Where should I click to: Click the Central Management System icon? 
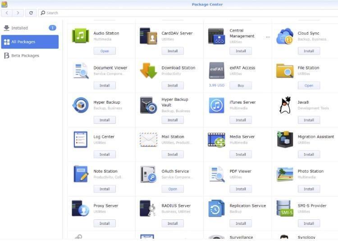(216, 36)
